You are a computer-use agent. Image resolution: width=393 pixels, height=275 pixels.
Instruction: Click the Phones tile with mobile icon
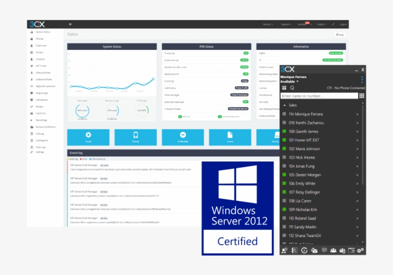(136, 137)
